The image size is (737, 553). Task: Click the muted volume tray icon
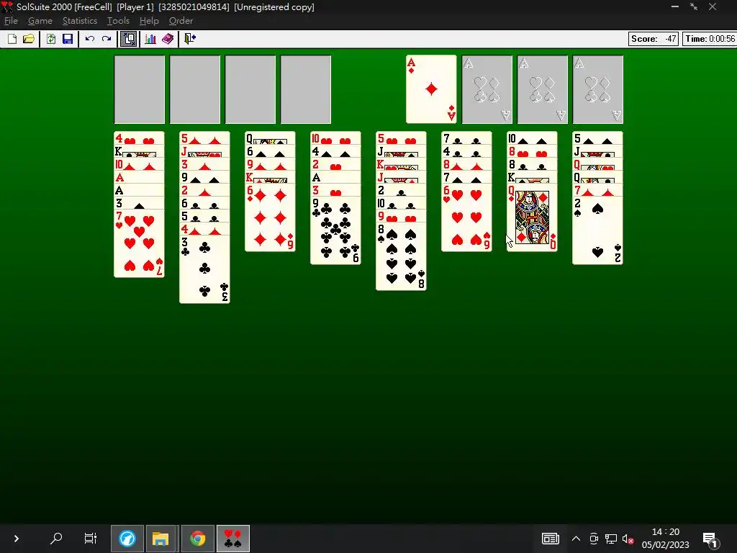point(628,539)
